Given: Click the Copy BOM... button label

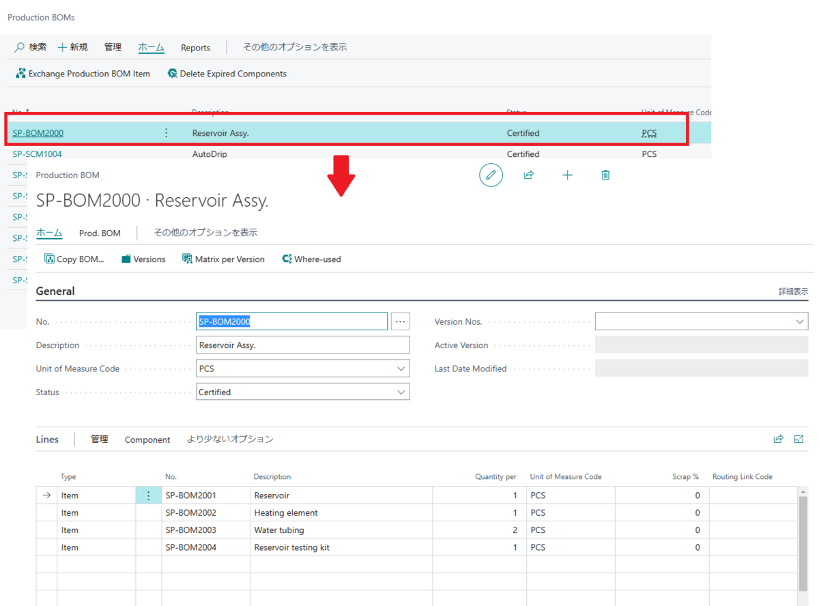Looking at the screenshot, I should tap(81, 259).
